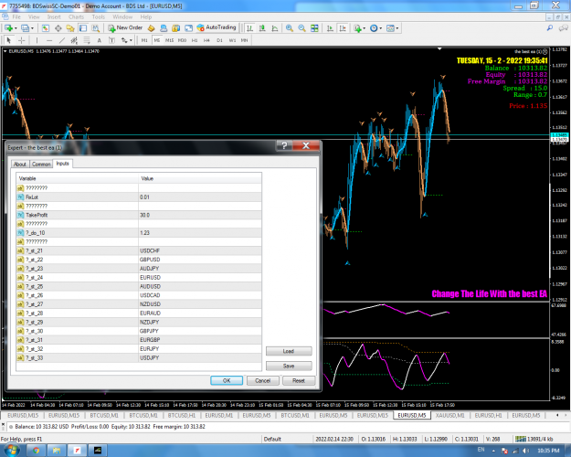The width and height of the screenshot is (571, 457).
Task: Draw a horizontal line tool
Action: pos(49,40)
